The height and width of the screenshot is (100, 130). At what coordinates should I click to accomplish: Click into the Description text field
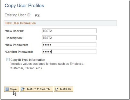click(x=69, y=38)
